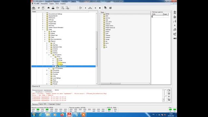Check the Documents and Settings folder checkbox
The height and width of the screenshot is (117, 208).
point(45,14)
